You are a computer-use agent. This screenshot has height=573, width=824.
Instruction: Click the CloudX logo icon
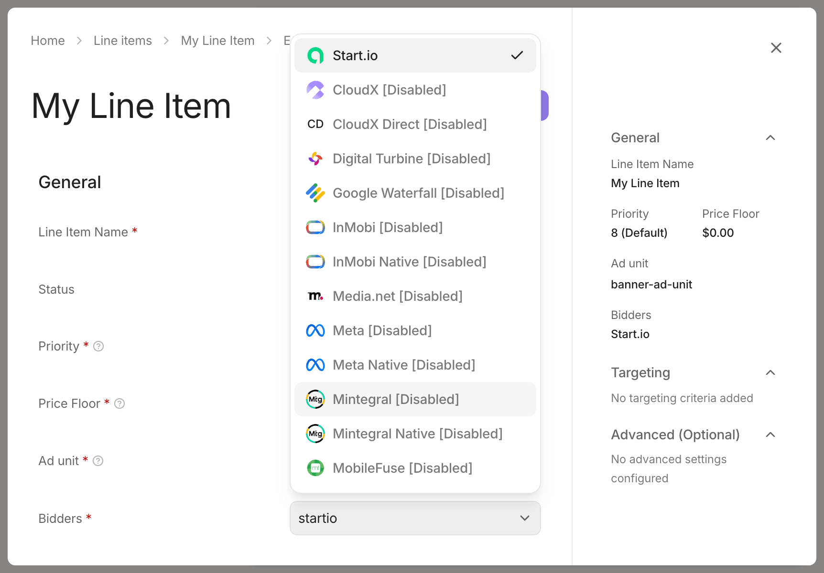coord(315,90)
